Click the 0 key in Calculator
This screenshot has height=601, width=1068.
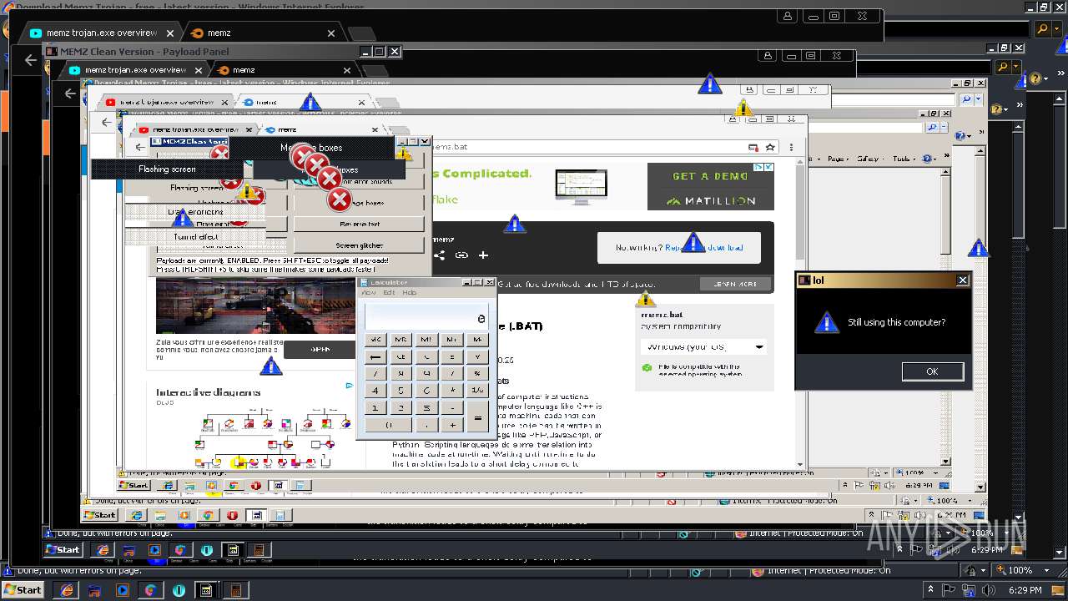click(x=388, y=425)
